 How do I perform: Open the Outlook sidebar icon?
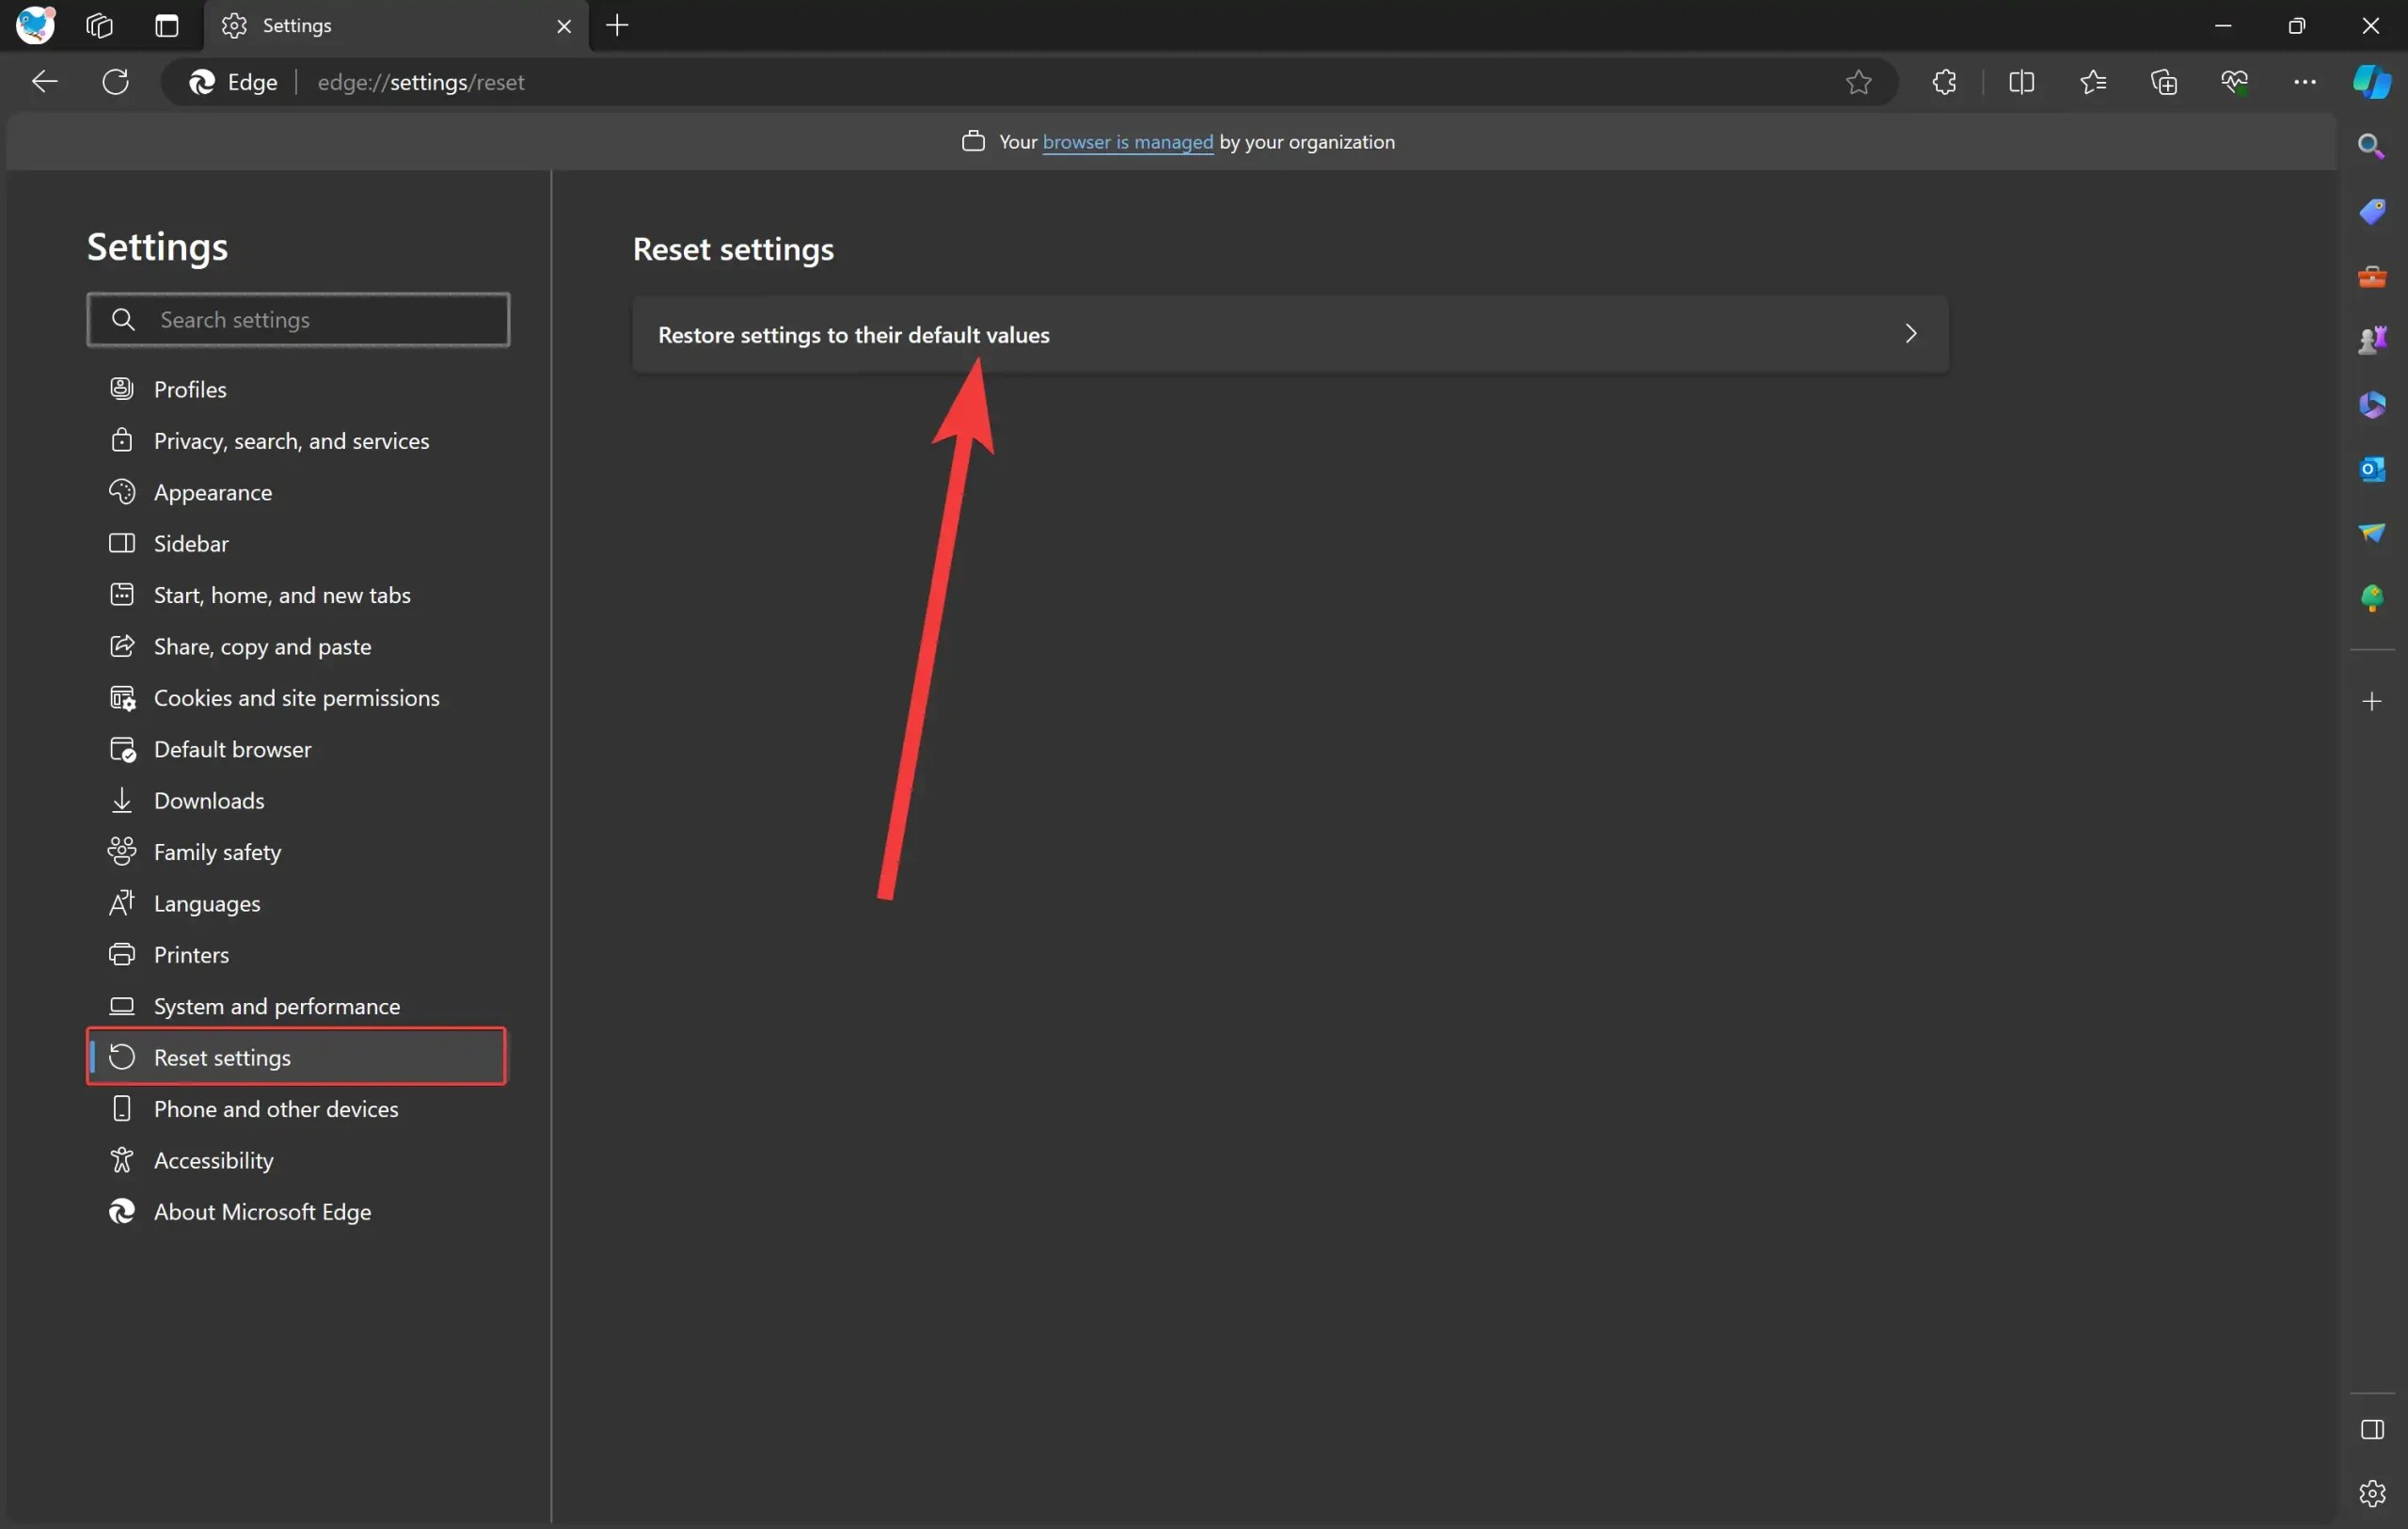point(2371,468)
